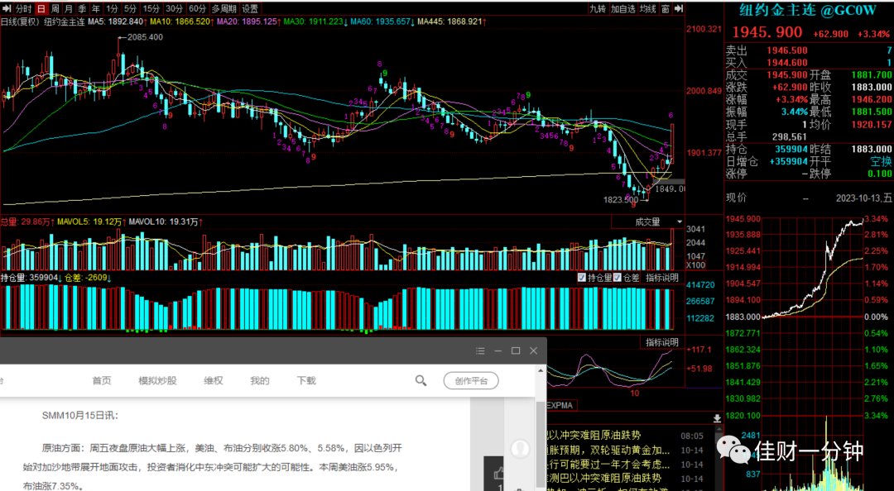
Task: Switch to 15分 chart period tab
Action: pyautogui.click(x=151, y=8)
